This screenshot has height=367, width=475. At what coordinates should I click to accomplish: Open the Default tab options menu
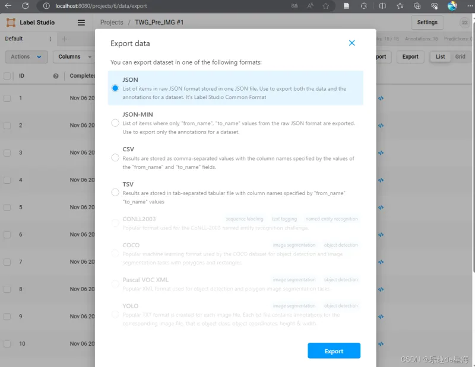tap(50, 39)
